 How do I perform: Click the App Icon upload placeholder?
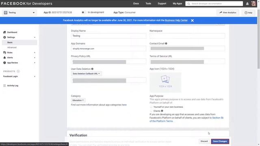click(x=165, y=82)
